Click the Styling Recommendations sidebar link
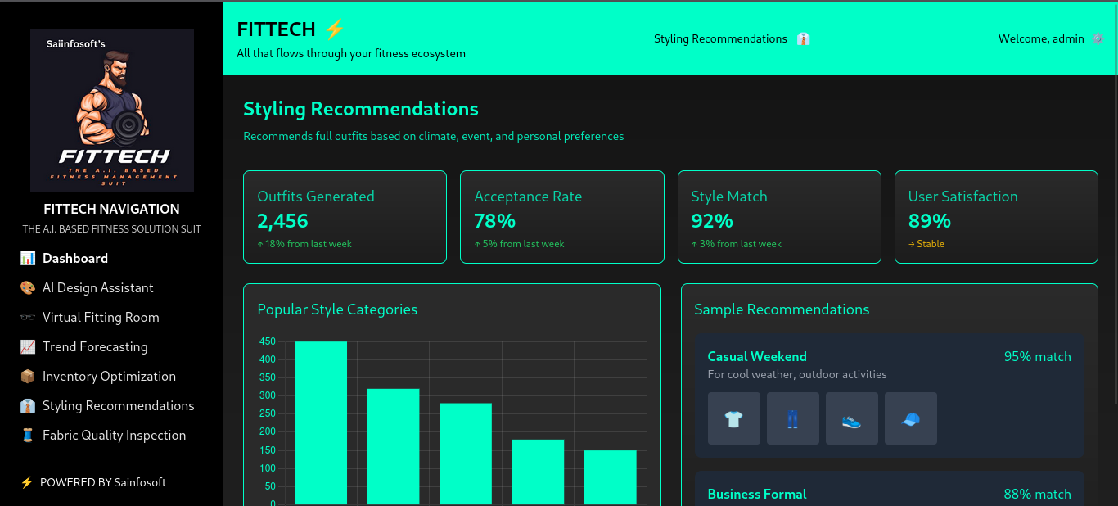This screenshot has height=506, width=1118. (x=118, y=406)
